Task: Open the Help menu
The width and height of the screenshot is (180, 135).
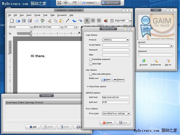Action: click(71, 15)
